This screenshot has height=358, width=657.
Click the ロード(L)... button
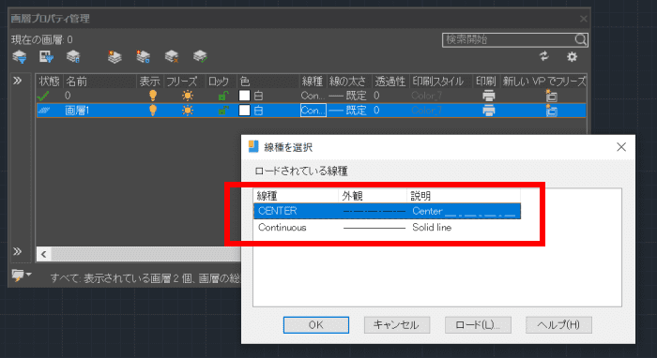point(478,325)
